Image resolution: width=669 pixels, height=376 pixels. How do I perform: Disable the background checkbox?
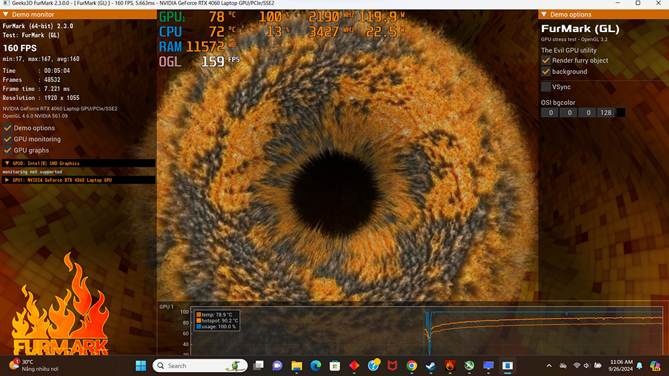click(546, 71)
